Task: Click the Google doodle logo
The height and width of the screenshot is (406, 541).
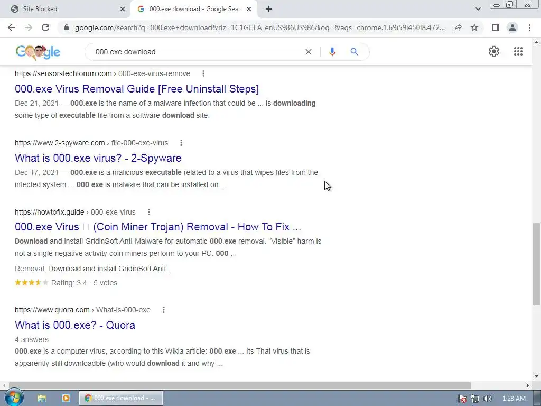Action: coord(38,52)
